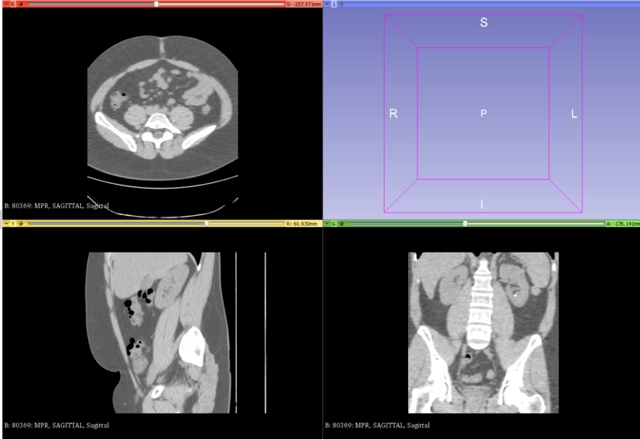The width and height of the screenshot is (640, 439).
Task: Click the small icon right of the yellow Y label
Action: click(21, 224)
